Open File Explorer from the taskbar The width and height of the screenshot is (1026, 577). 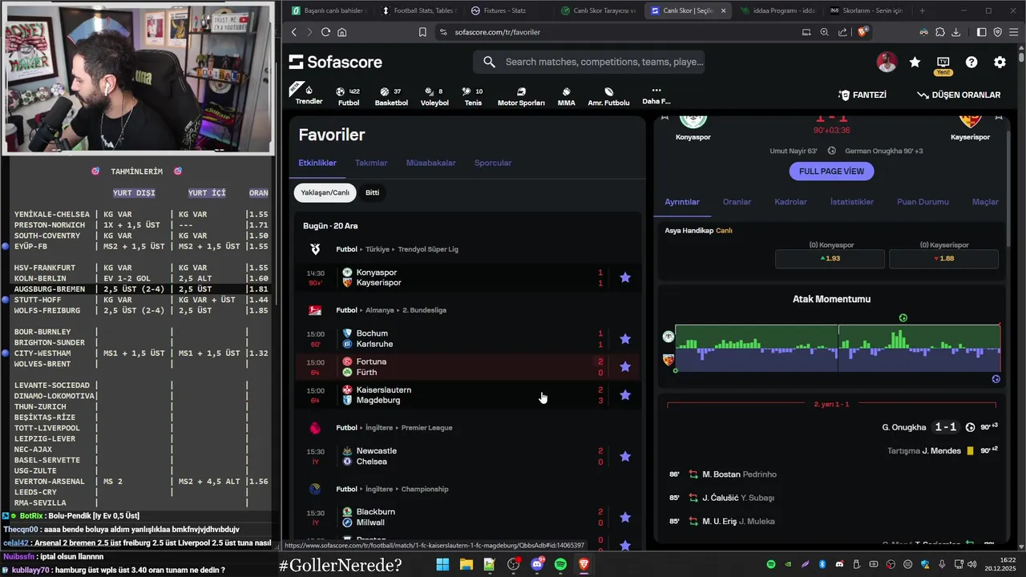click(466, 565)
